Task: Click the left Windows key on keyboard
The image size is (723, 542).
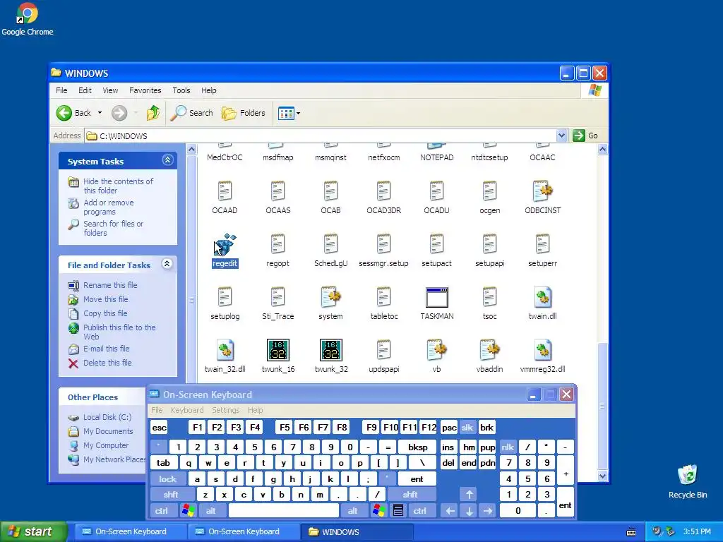Action: pos(188,511)
